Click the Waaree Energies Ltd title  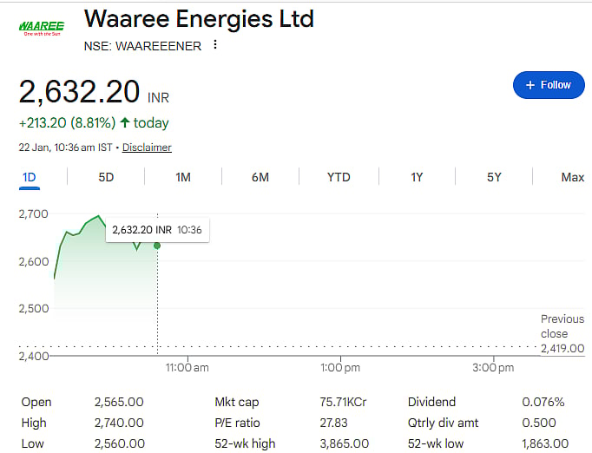199,18
